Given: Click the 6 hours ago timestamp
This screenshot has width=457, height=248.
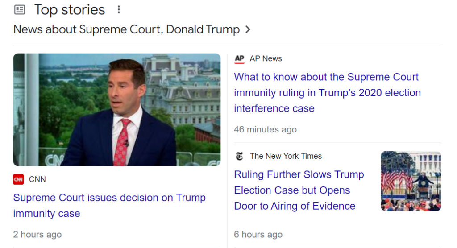Looking at the screenshot, I should tap(258, 234).
